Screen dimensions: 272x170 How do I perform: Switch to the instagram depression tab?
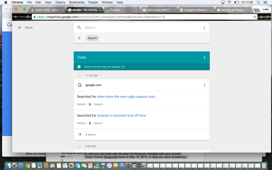click(x=197, y=10)
